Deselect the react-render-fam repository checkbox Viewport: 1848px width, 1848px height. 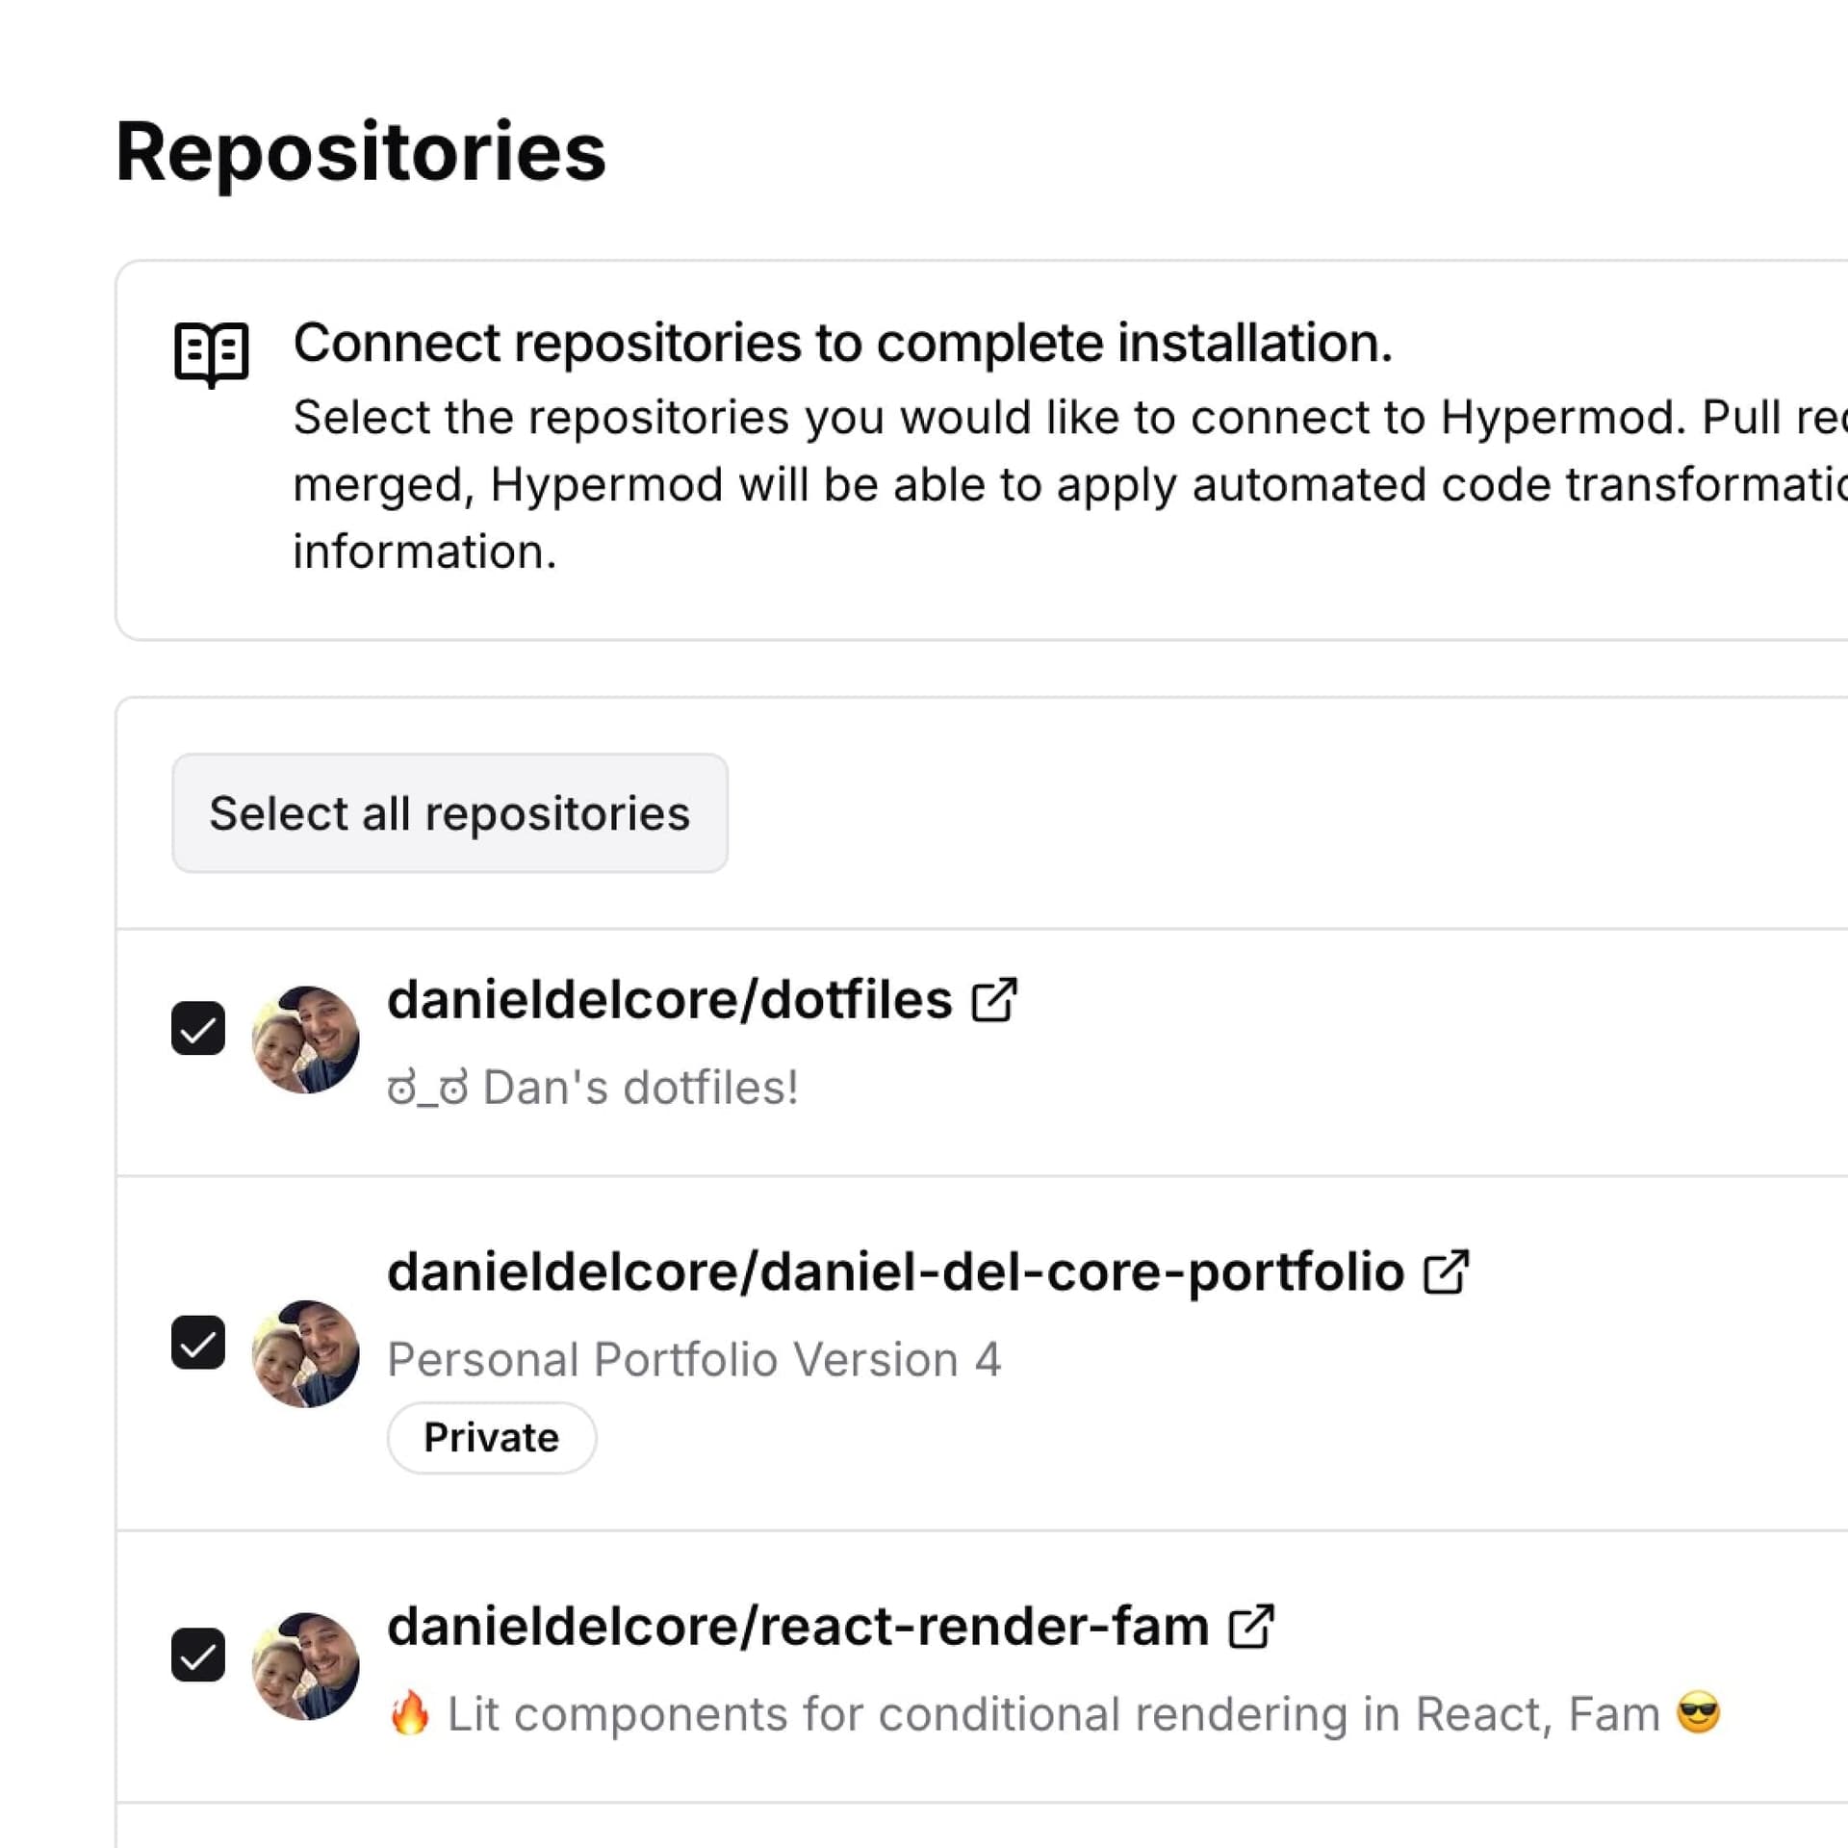tap(198, 1655)
